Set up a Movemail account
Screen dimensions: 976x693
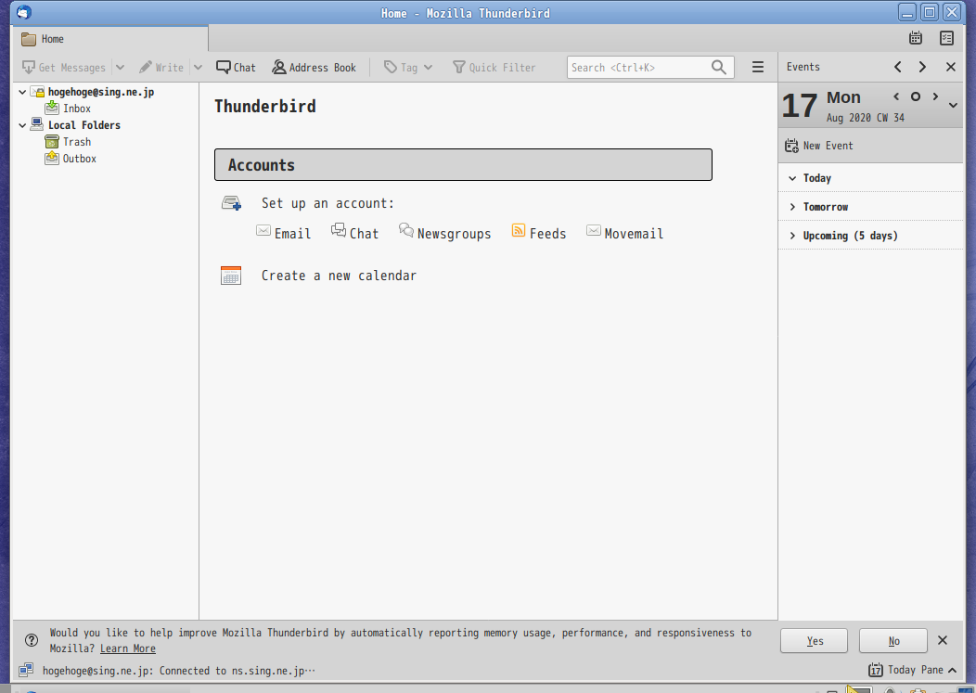(x=625, y=233)
